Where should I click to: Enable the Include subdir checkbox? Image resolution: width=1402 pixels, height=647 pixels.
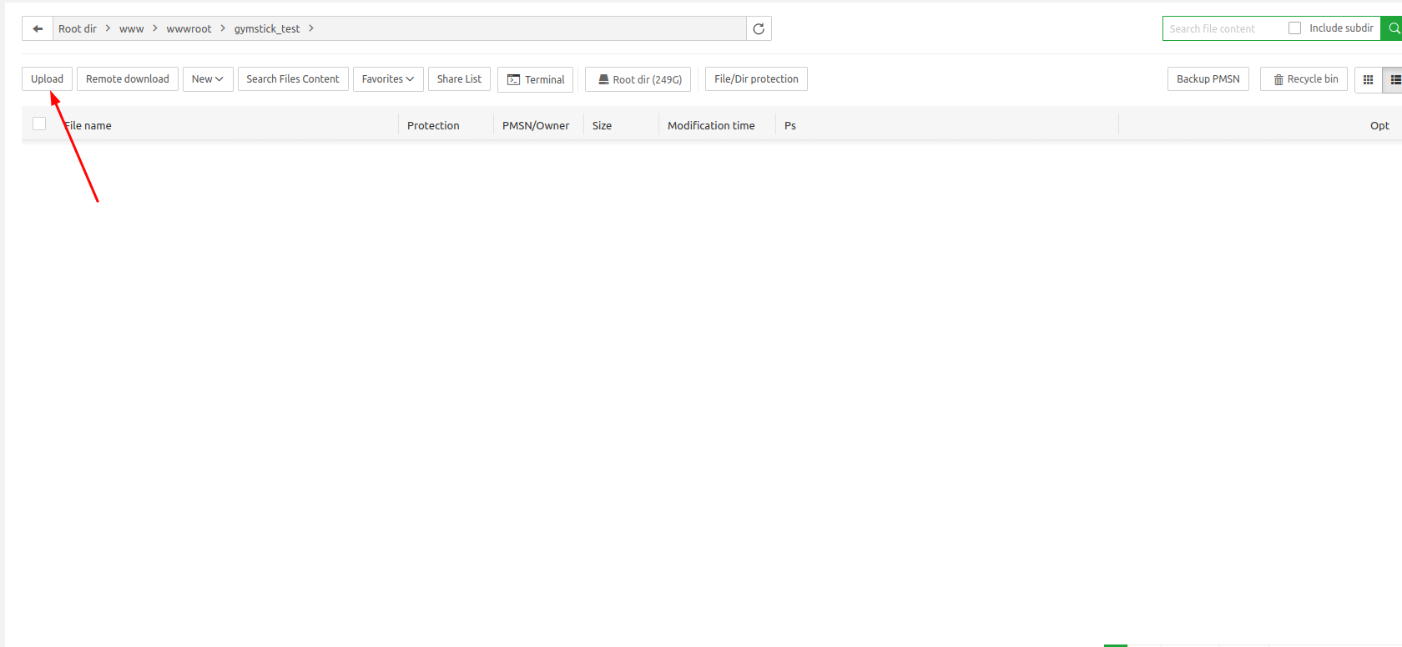pos(1294,28)
